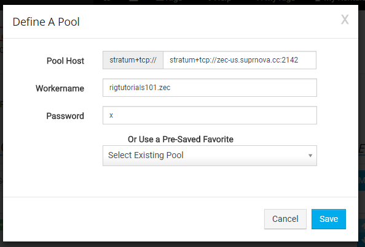
Task: Click the Workername label
Action: pos(60,88)
